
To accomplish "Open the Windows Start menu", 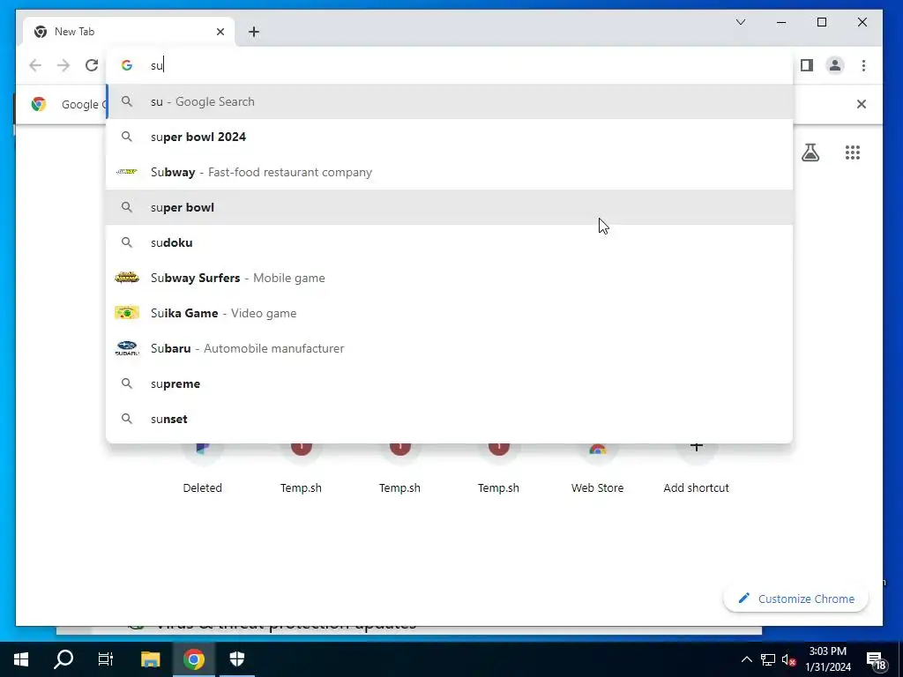I will (21, 659).
